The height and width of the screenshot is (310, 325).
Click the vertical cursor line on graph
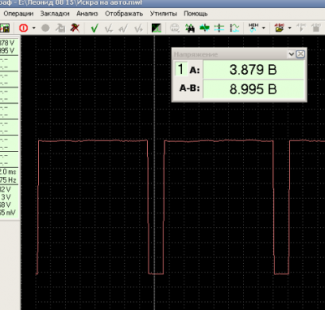click(154, 173)
